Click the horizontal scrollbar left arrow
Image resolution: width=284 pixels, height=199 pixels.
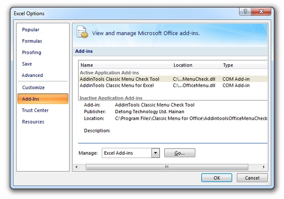pos(76,167)
